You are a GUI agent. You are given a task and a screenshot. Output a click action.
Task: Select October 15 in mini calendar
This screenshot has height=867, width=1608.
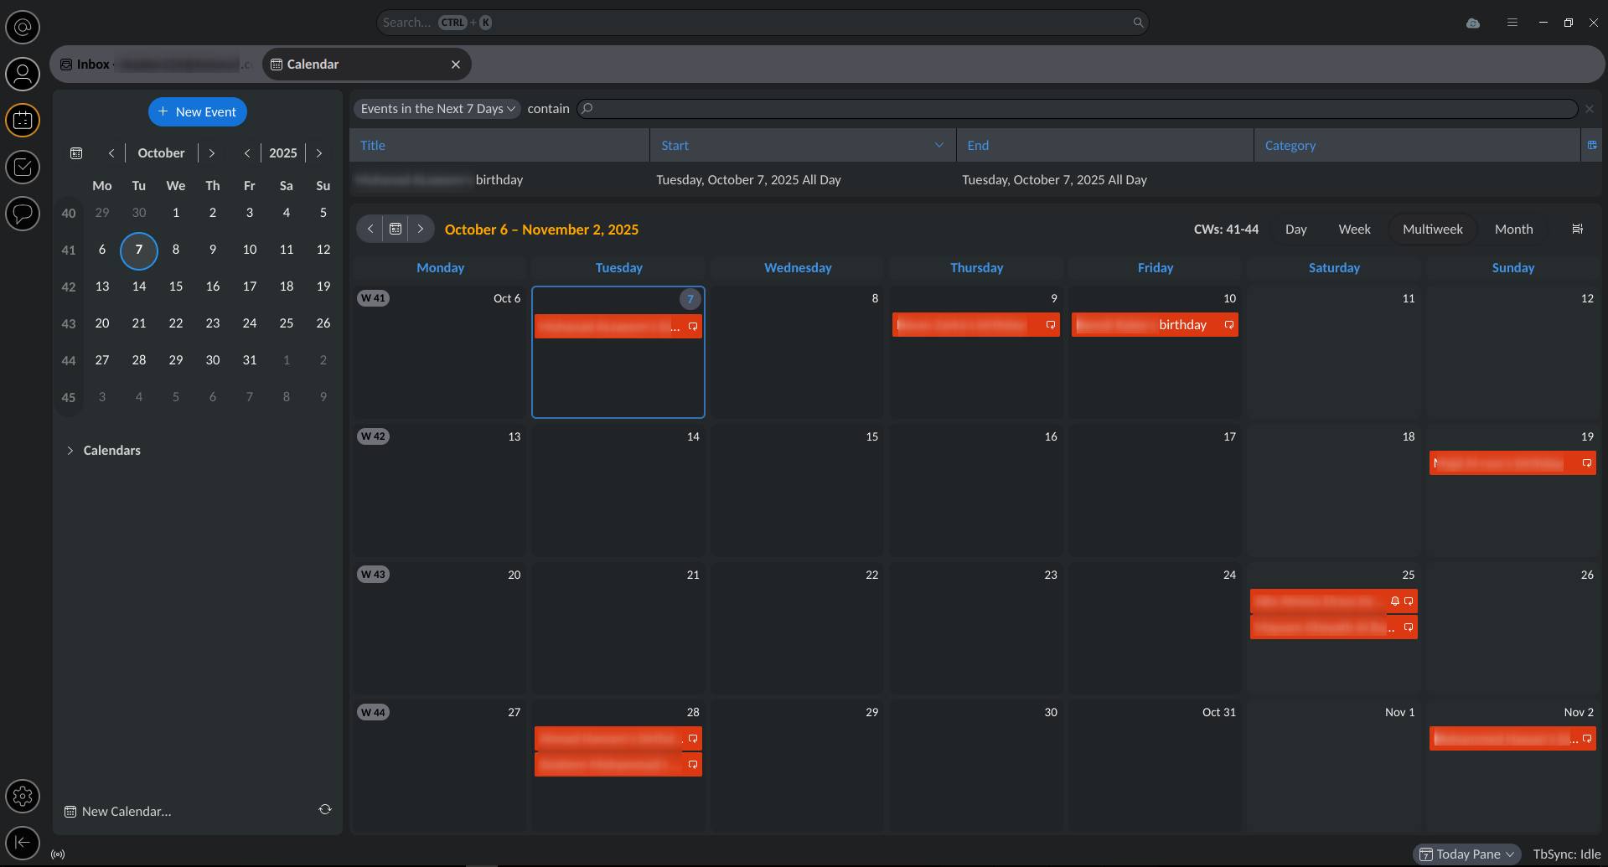click(x=176, y=286)
